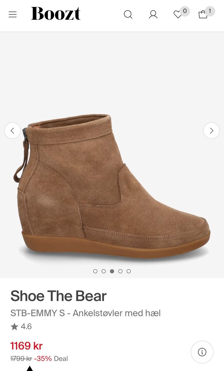Open the wishlist heart icon
The image size is (224, 371).
177,14
